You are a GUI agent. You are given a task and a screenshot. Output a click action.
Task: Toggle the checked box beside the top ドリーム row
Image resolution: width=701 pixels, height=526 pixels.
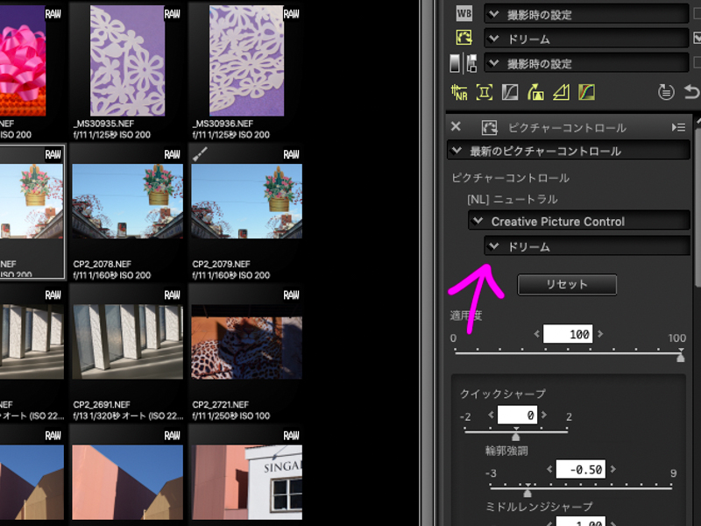[x=697, y=38]
